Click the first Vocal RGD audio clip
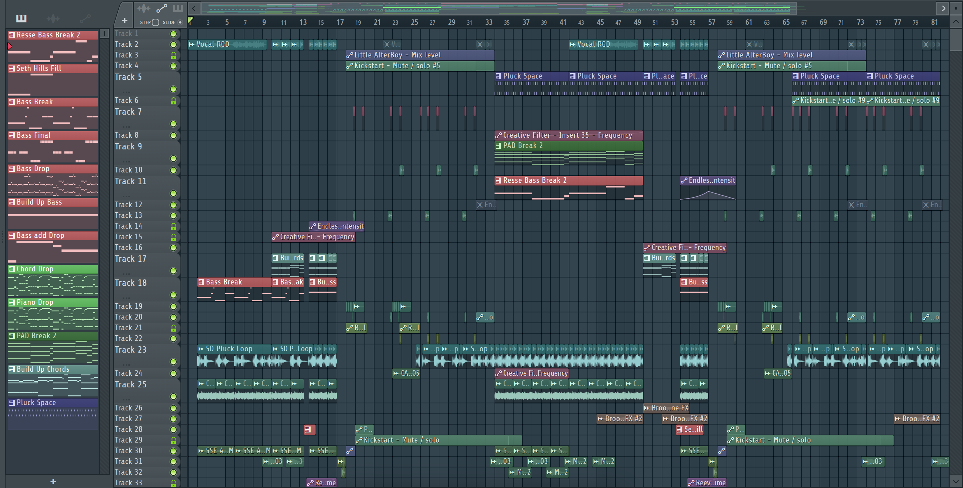Image resolution: width=963 pixels, height=488 pixels. click(227, 44)
